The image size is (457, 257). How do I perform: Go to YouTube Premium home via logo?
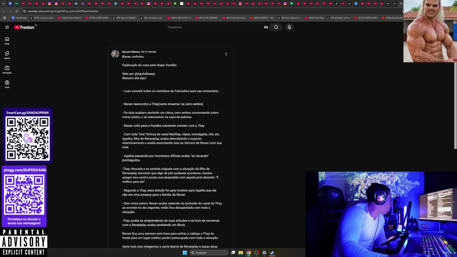pyautogui.click(x=24, y=27)
